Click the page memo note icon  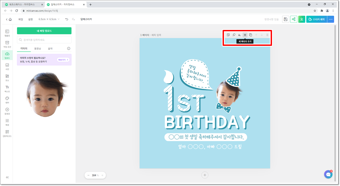pos(228,35)
